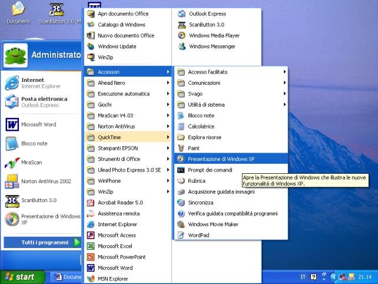Click the ScanButton 3.0 icon in programs submenu
This screenshot has width=378, height=284.
click(x=181, y=25)
